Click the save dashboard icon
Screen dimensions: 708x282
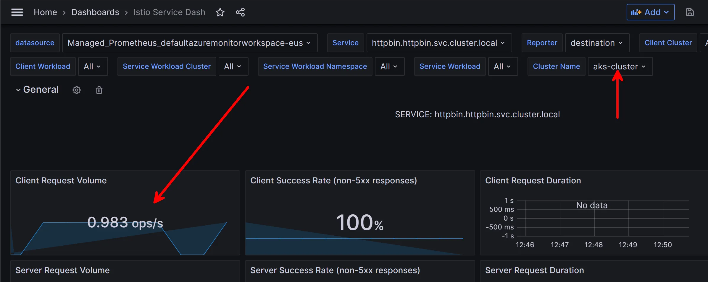click(x=690, y=12)
